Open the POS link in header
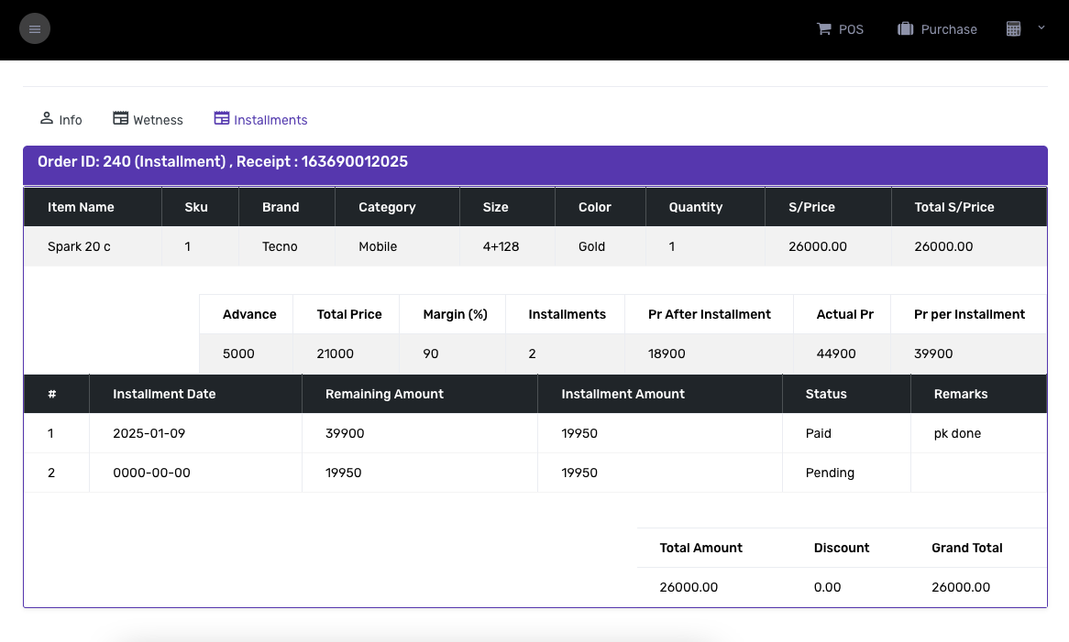 (841, 29)
